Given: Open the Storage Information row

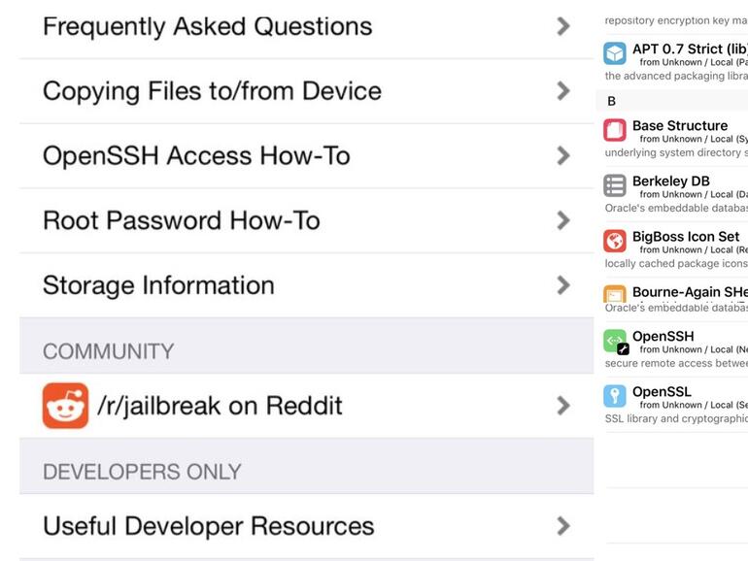Looking at the screenshot, I should click(x=158, y=285).
